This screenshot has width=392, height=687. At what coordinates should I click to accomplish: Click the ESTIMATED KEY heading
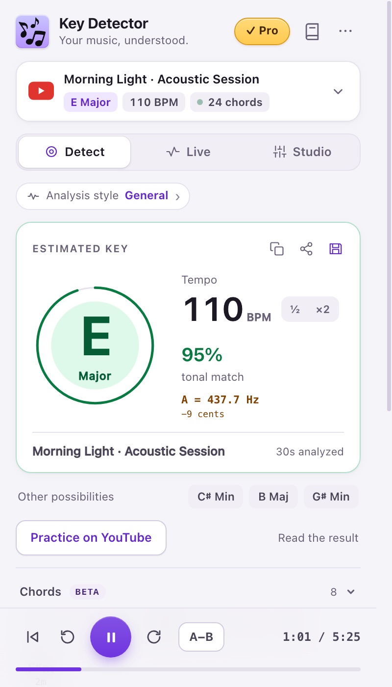coord(80,249)
